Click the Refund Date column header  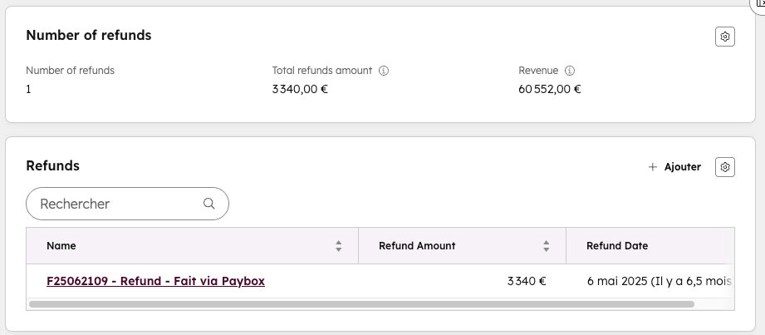pyautogui.click(x=617, y=246)
